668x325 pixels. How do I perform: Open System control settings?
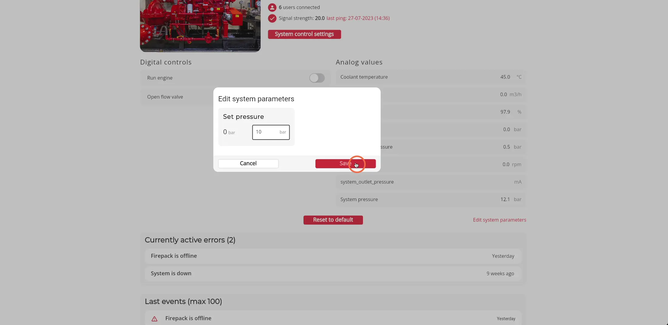[x=304, y=34]
